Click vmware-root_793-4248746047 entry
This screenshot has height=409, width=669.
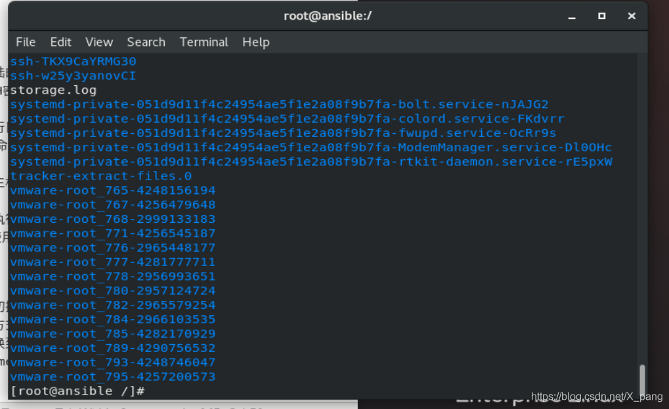[113, 362]
